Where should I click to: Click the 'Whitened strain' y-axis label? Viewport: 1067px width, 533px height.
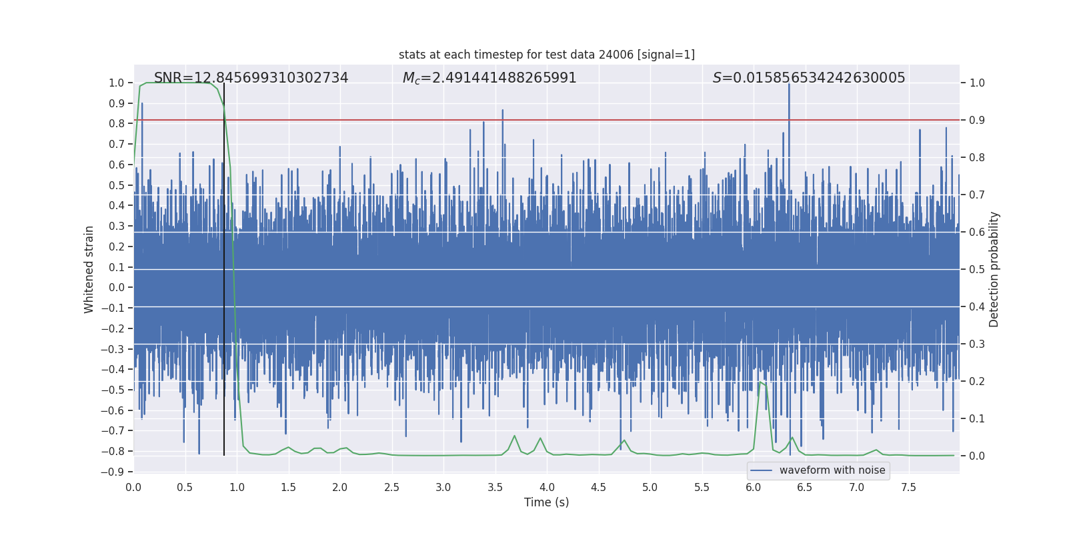coord(89,269)
